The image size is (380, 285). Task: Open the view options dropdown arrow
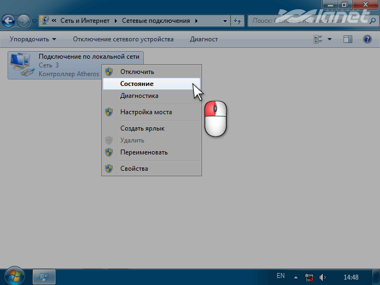click(330, 39)
